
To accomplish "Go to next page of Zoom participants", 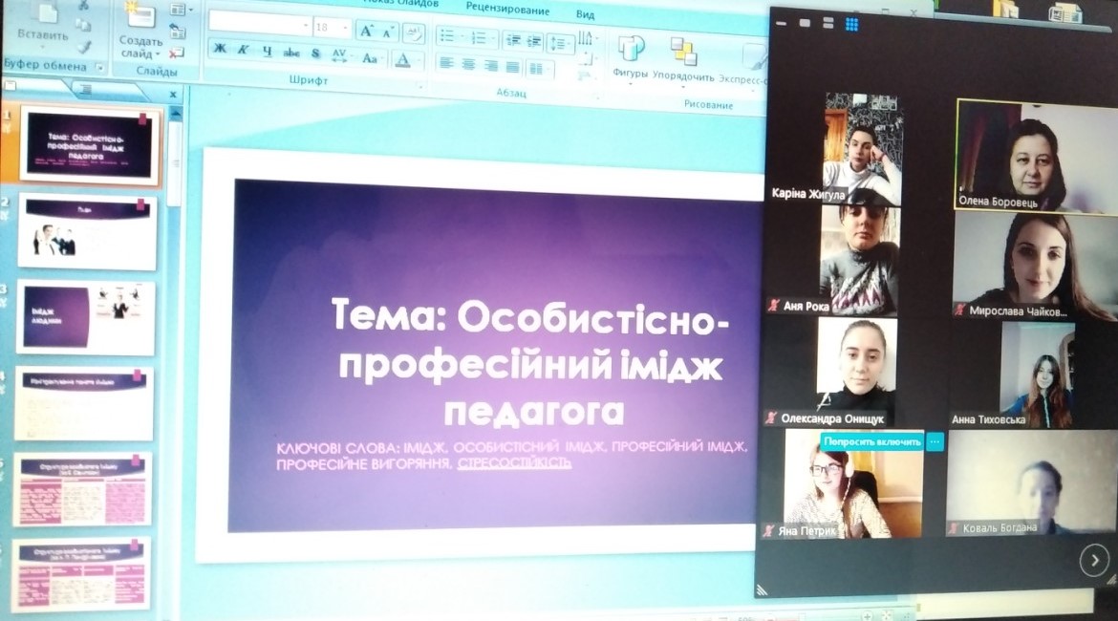I will tap(1094, 561).
